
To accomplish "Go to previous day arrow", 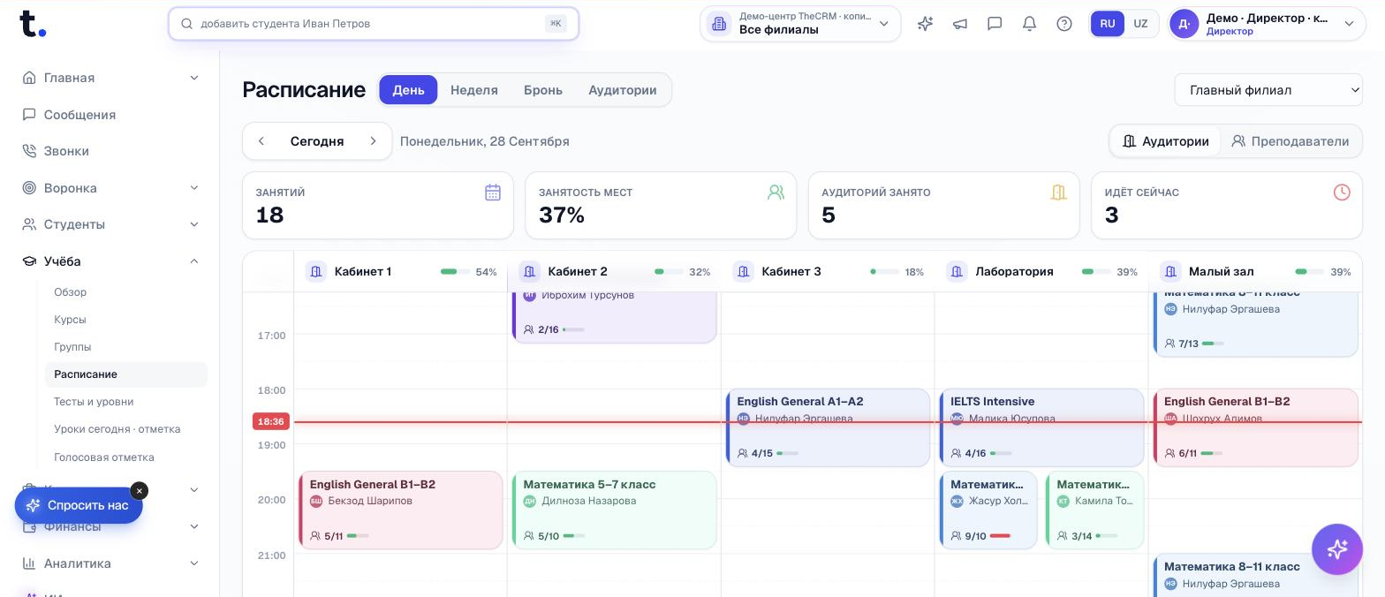I will tap(261, 141).
